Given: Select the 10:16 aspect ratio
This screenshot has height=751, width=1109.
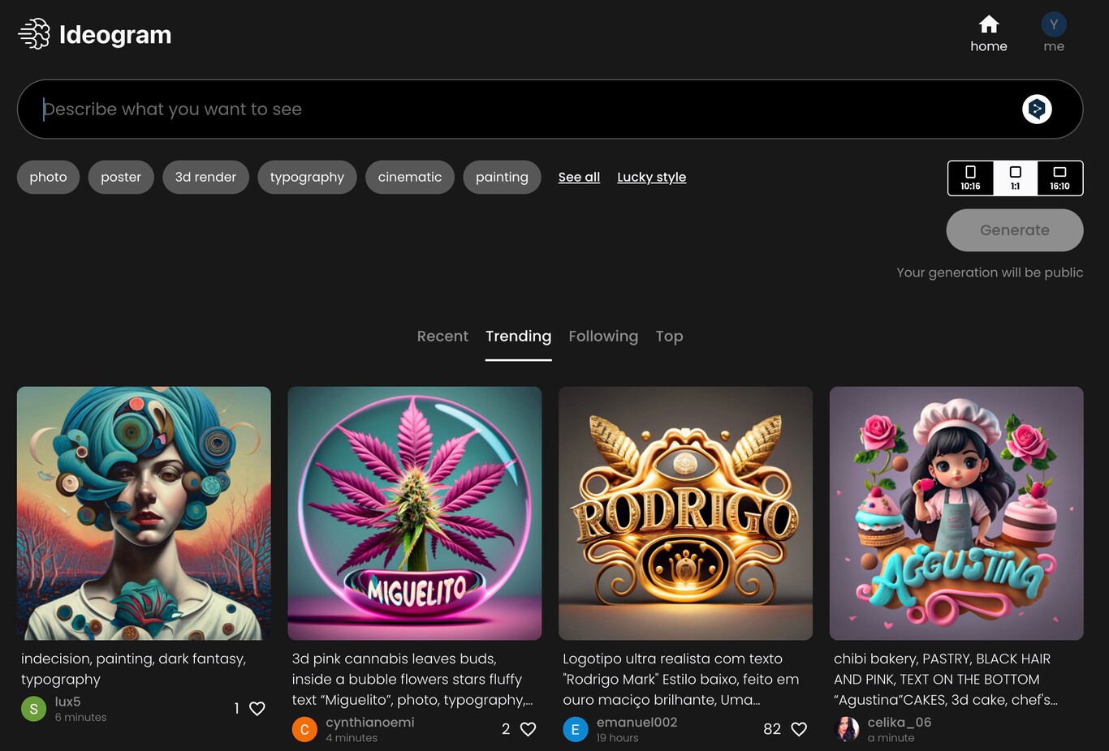Looking at the screenshot, I should 970,178.
